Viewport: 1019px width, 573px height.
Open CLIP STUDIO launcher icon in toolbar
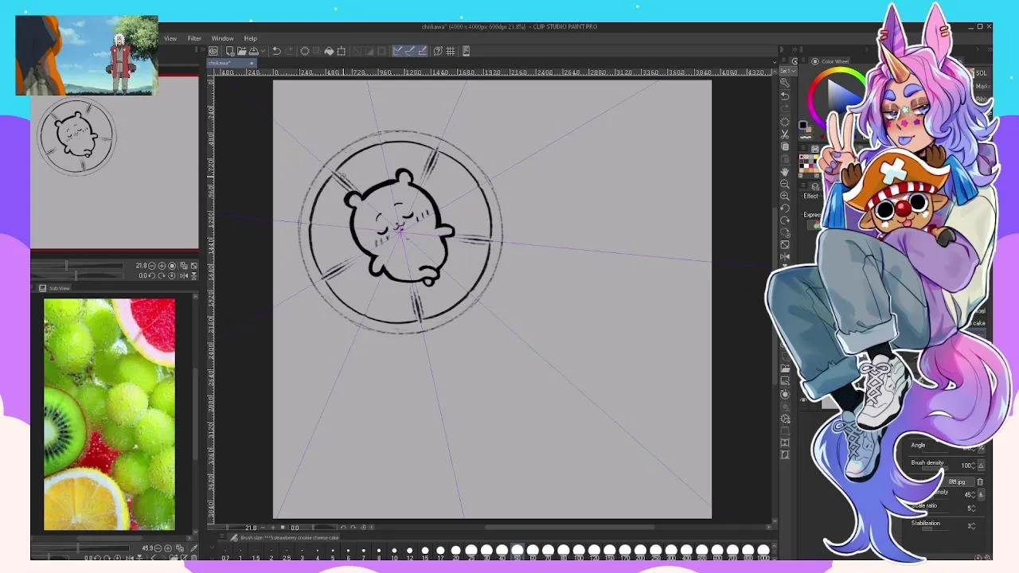[213, 51]
